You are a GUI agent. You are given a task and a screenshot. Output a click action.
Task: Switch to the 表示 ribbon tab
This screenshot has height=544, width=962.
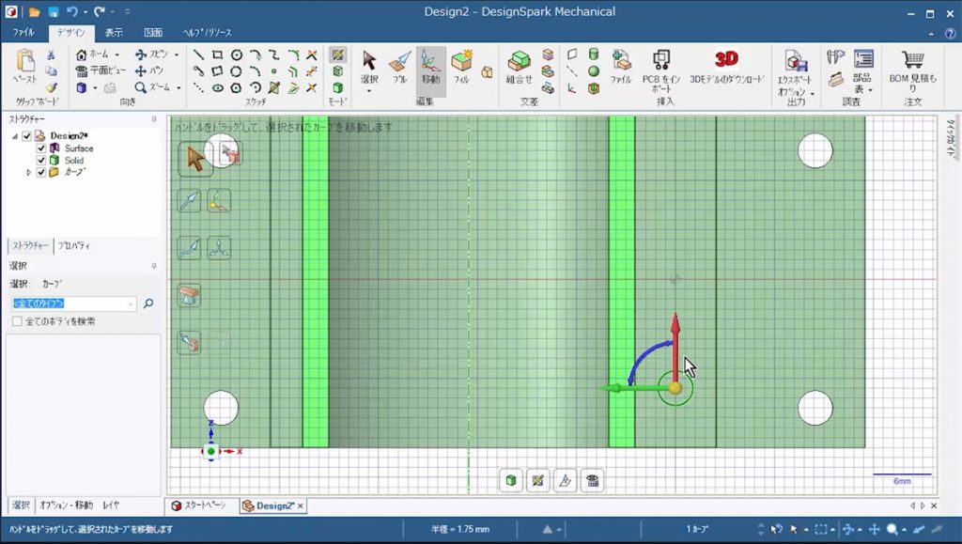114,33
